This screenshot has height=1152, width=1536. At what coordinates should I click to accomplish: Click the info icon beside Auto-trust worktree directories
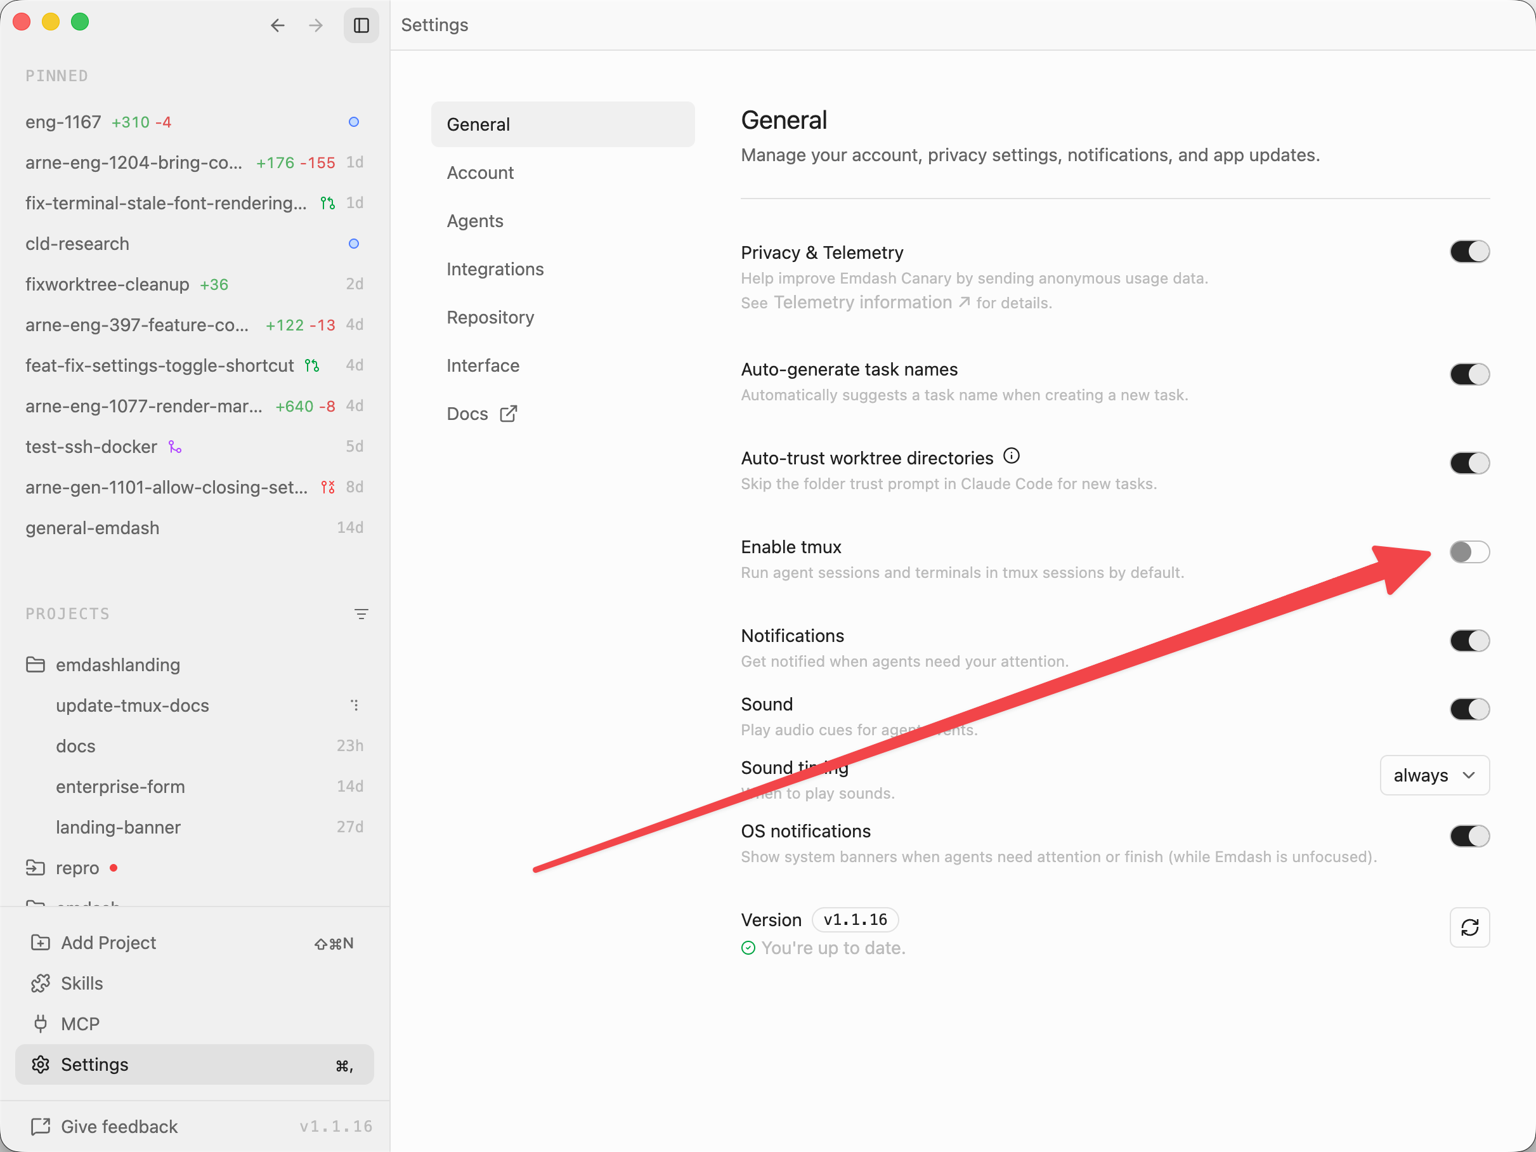[1012, 456]
